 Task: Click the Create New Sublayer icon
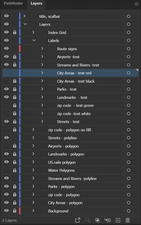(x=107, y=220)
